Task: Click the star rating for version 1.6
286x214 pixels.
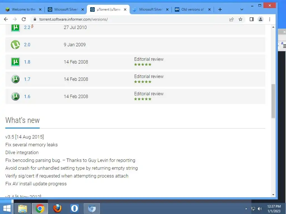Action: pos(143,99)
